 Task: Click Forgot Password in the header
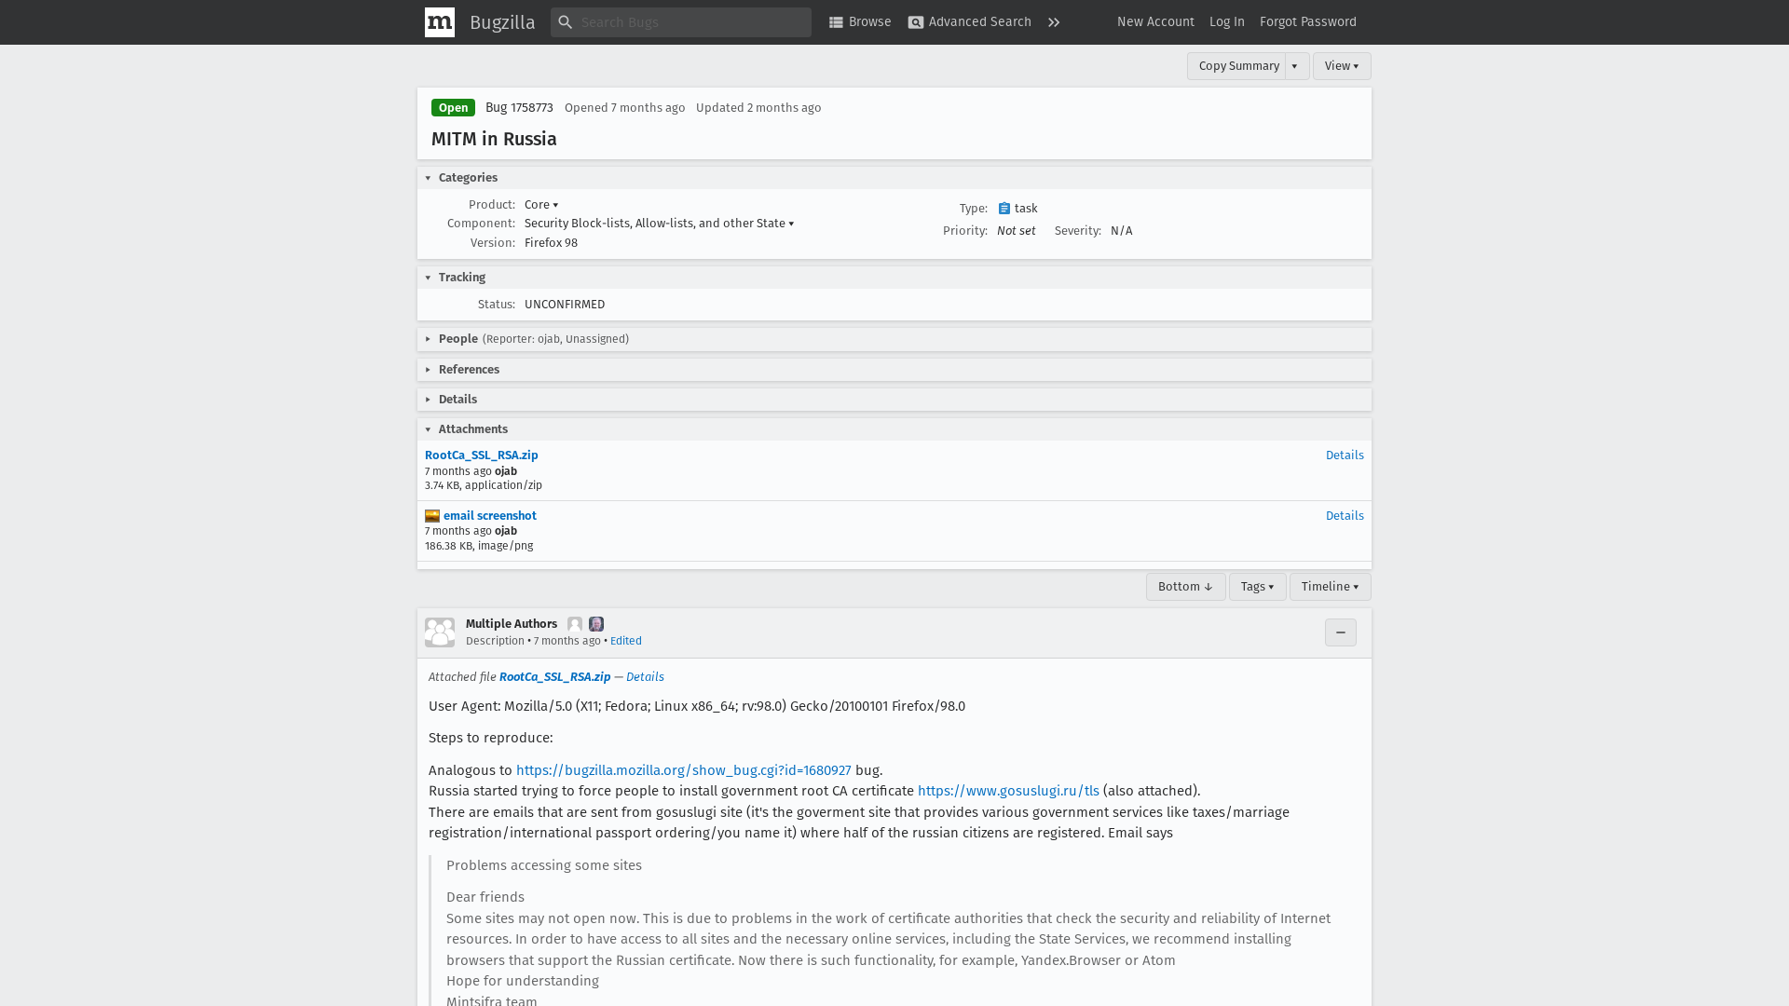(1308, 22)
